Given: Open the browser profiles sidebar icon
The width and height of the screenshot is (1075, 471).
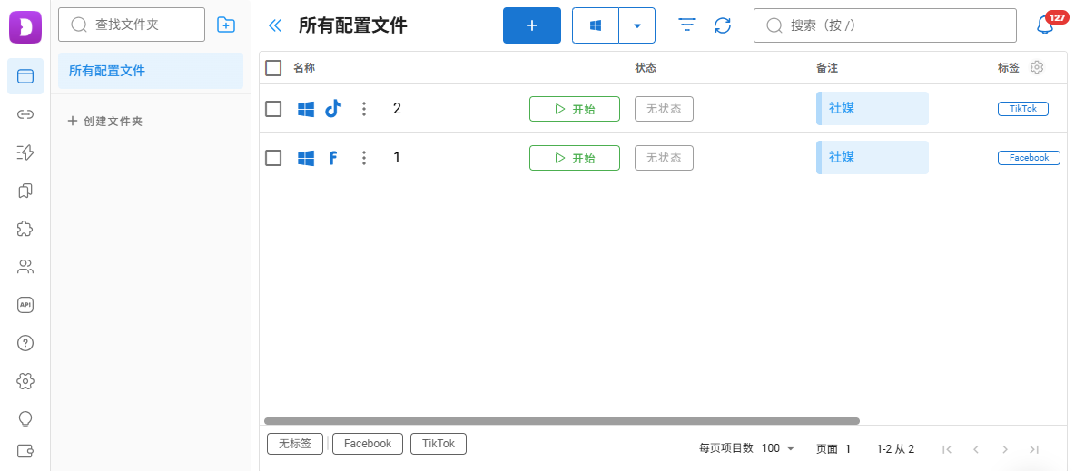Looking at the screenshot, I should (x=25, y=76).
